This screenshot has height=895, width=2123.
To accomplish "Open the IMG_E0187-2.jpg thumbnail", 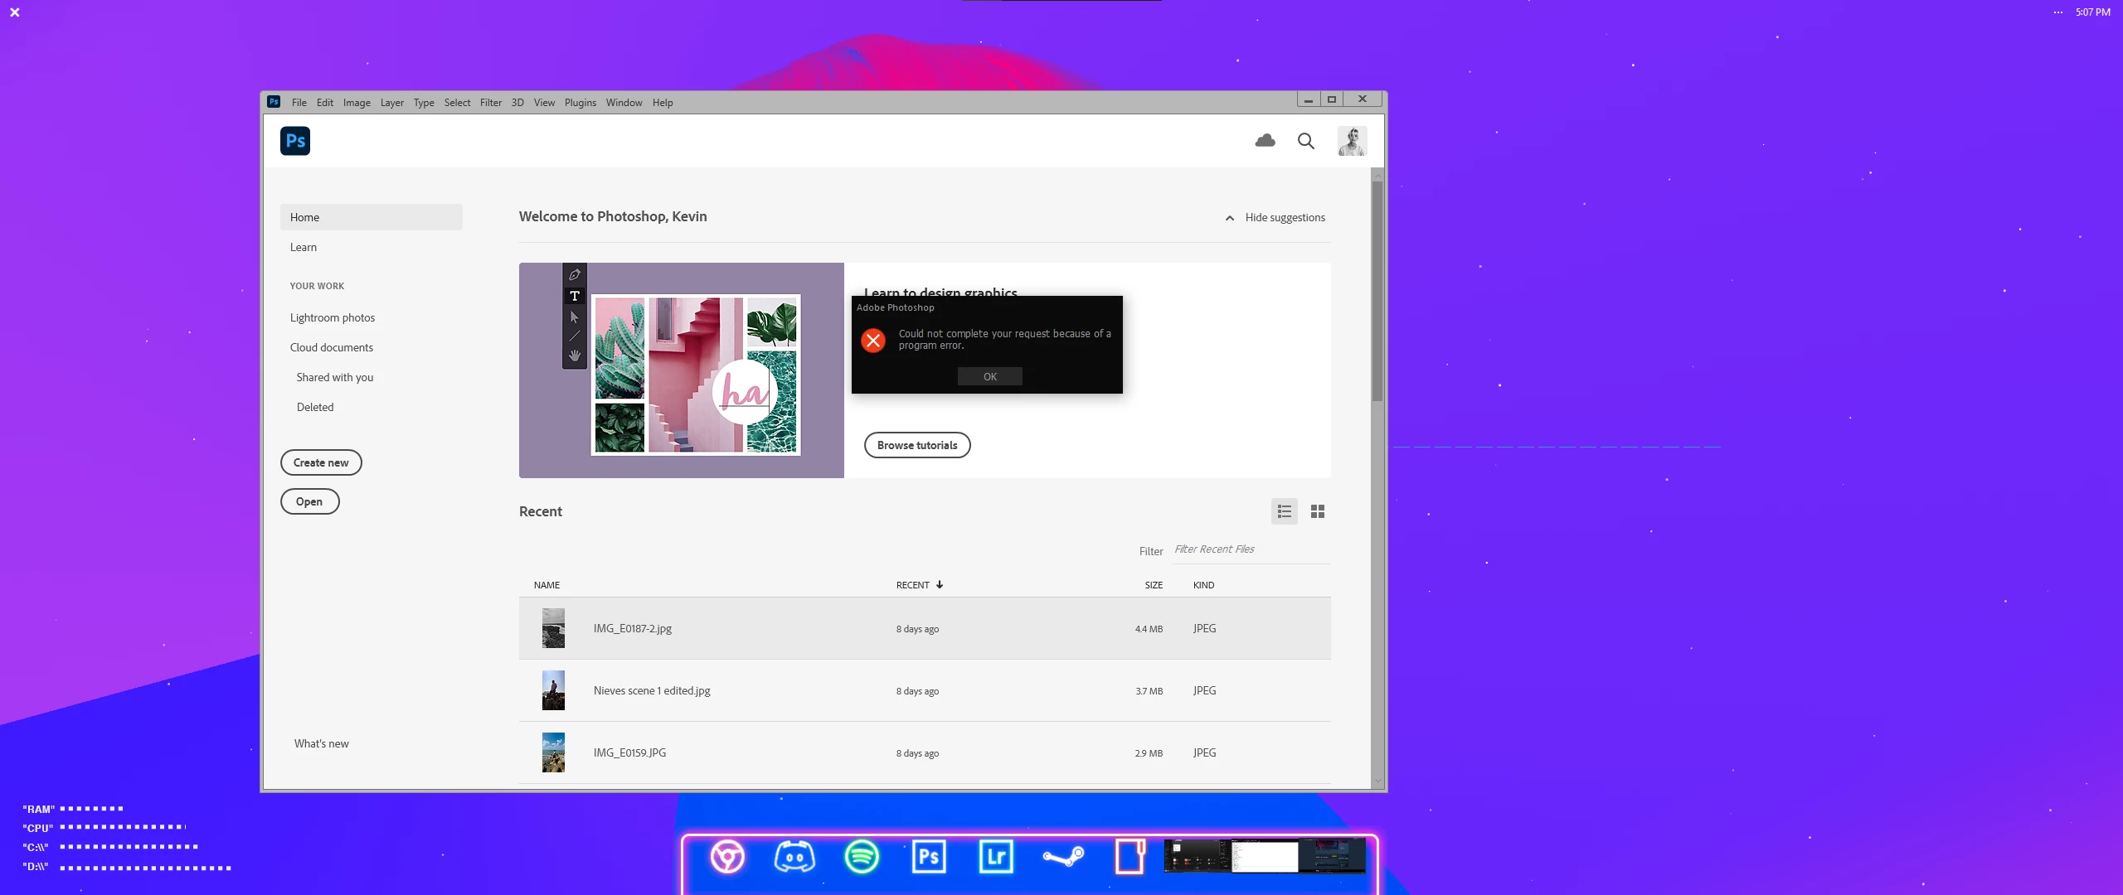I will point(553,628).
